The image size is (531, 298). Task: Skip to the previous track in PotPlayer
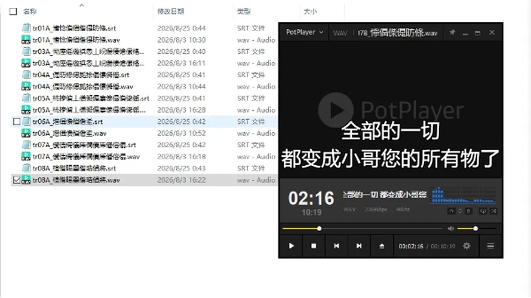pyautogui.click(x=336, y=246)
